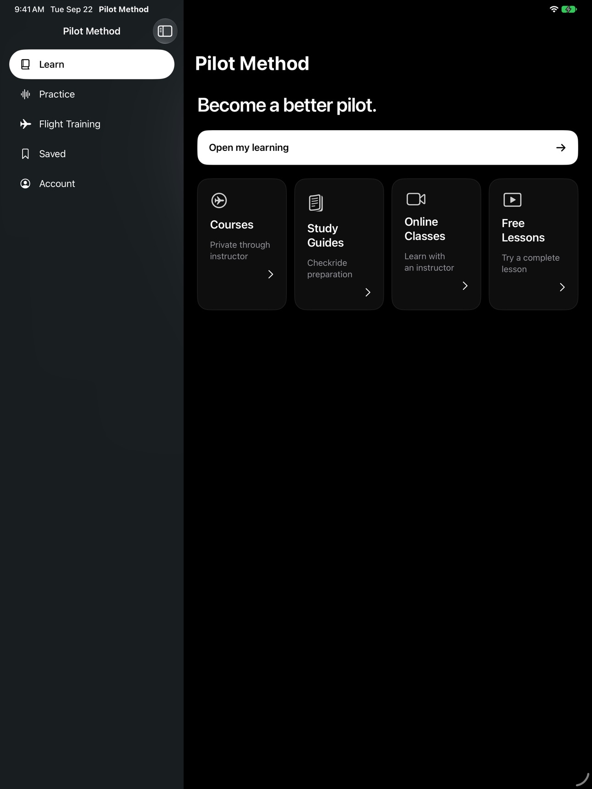The height and width of the screenshot is (789, 592).
Task: Click the 'Try a complete lesson' text
Action: (531, 263)
